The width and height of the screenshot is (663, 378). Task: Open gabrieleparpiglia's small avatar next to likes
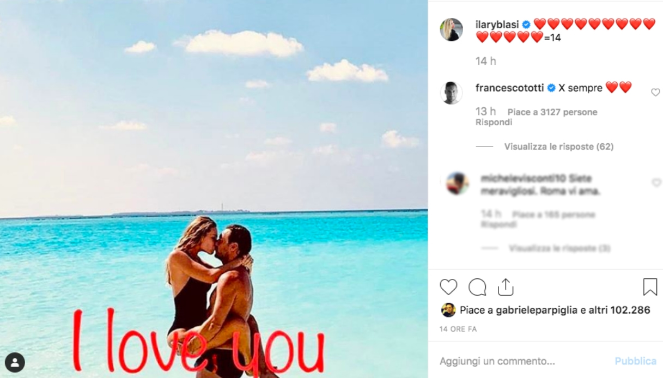(448, 310)
